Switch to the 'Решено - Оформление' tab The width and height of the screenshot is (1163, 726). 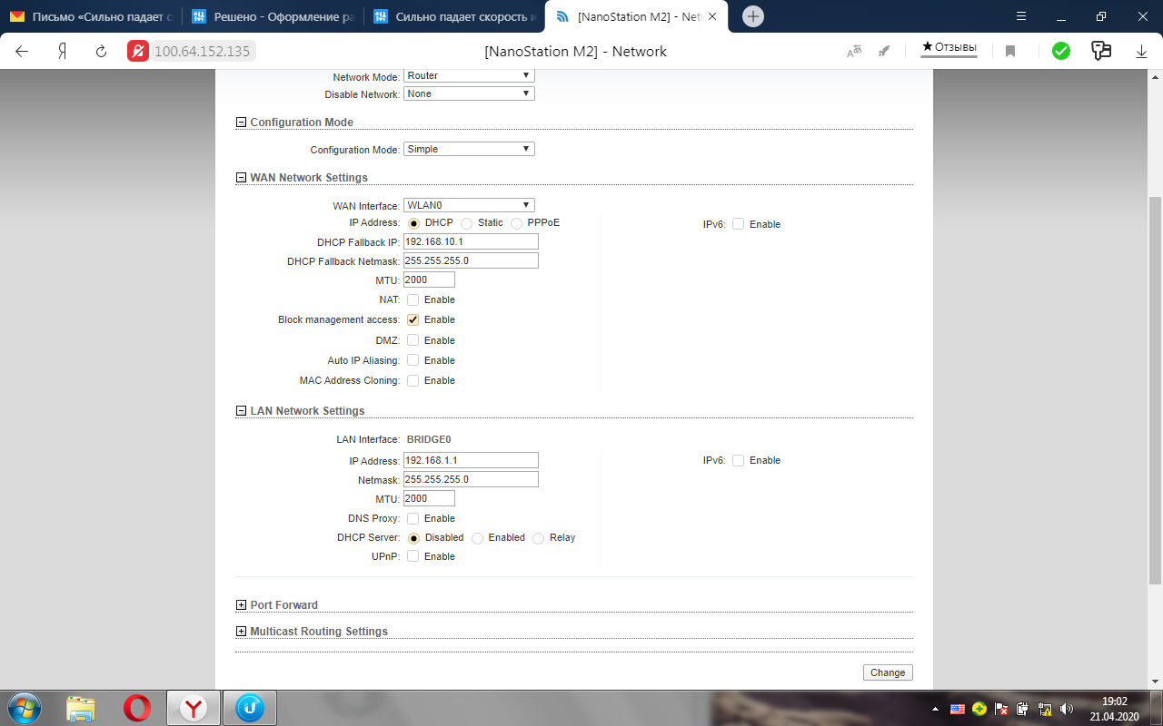(273, 16)
